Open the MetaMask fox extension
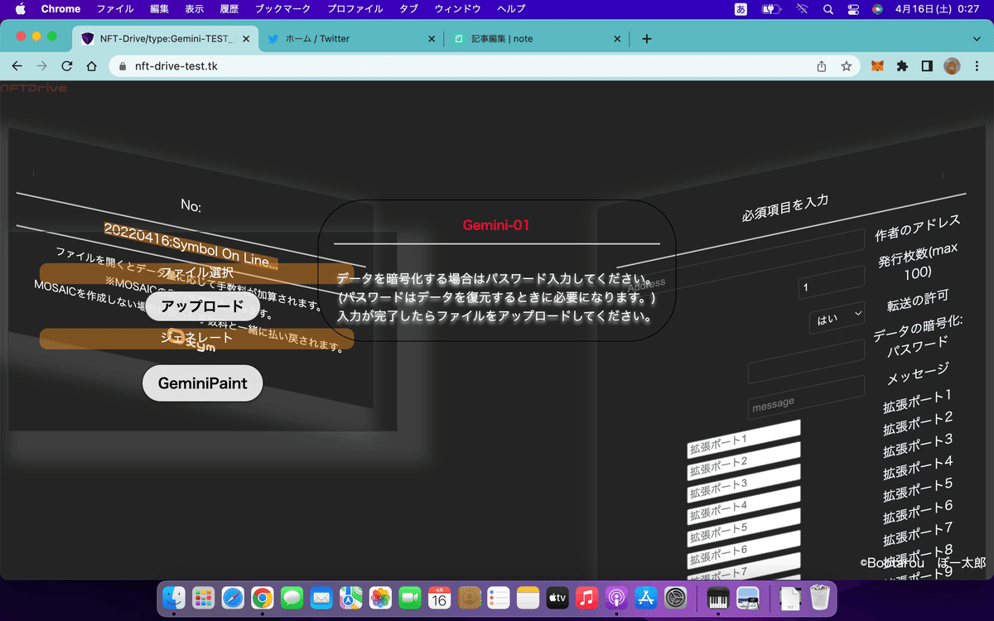Screen dimensions: 994x621 pos(878,66)
